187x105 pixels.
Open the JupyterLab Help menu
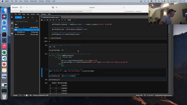49,14
